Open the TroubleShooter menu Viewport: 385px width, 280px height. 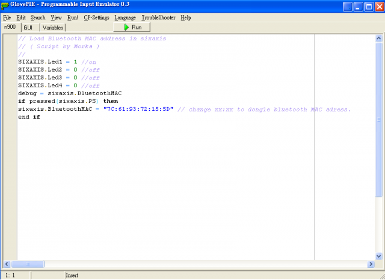[x=158, y=17]
